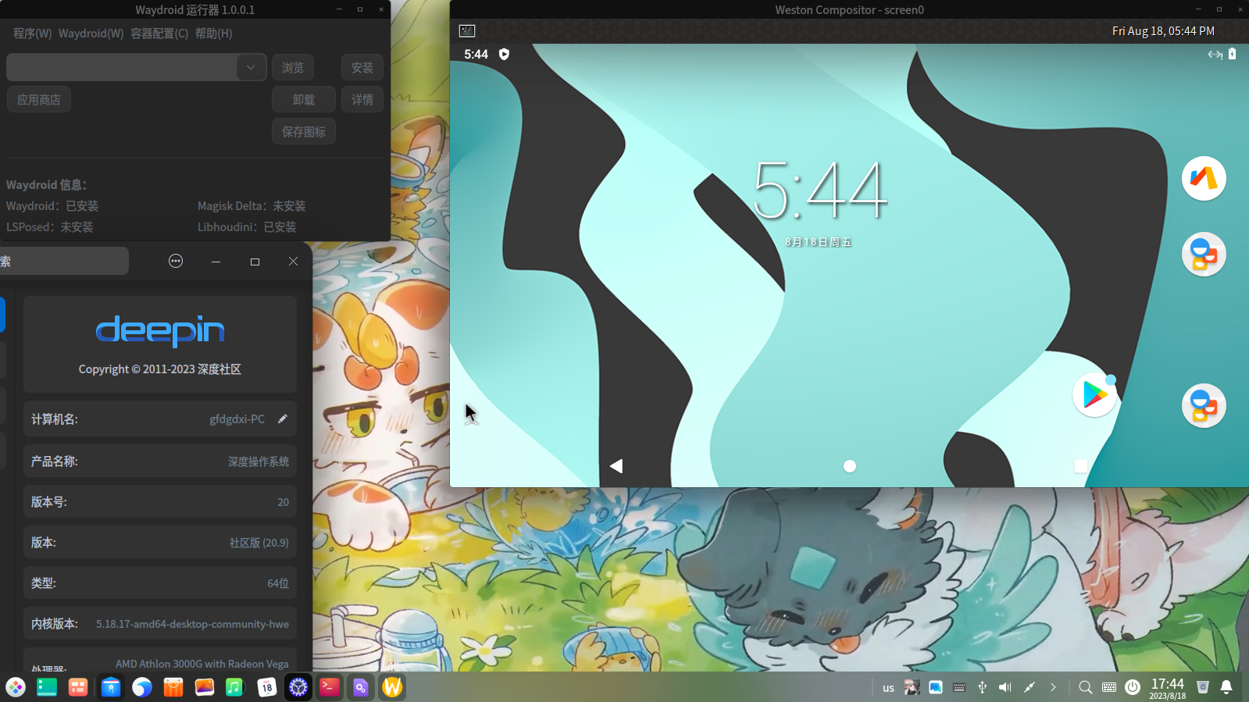Open the Weston terminal launcher icon
Screen dimensions: 1249x702
[467, 30]
